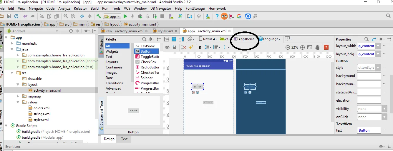The width and height of the screenshot is (393, 151).
Task: Click the Zoom to fit screen icon
Action: [310, 47]
